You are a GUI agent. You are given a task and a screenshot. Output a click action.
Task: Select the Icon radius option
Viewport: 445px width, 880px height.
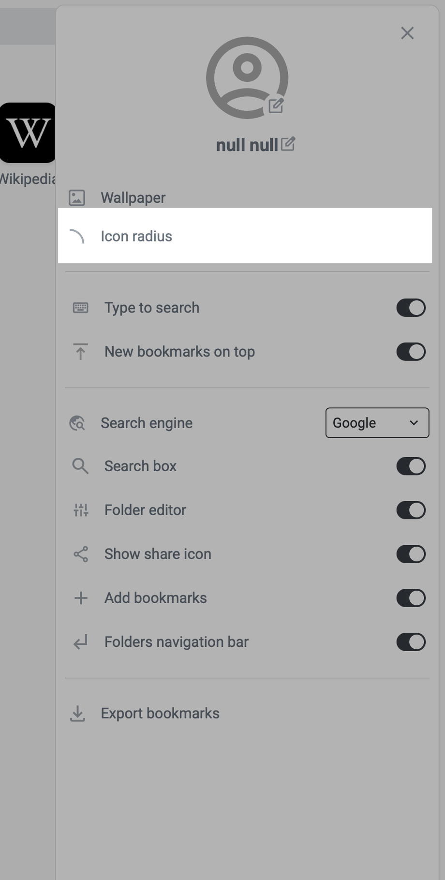point(136,236)
